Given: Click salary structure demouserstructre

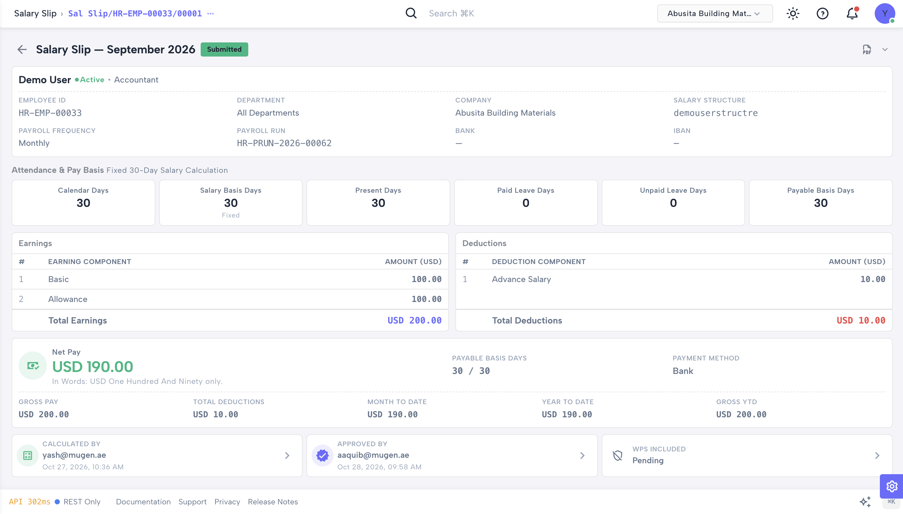Looking at the screenshot, I should 716,113.
